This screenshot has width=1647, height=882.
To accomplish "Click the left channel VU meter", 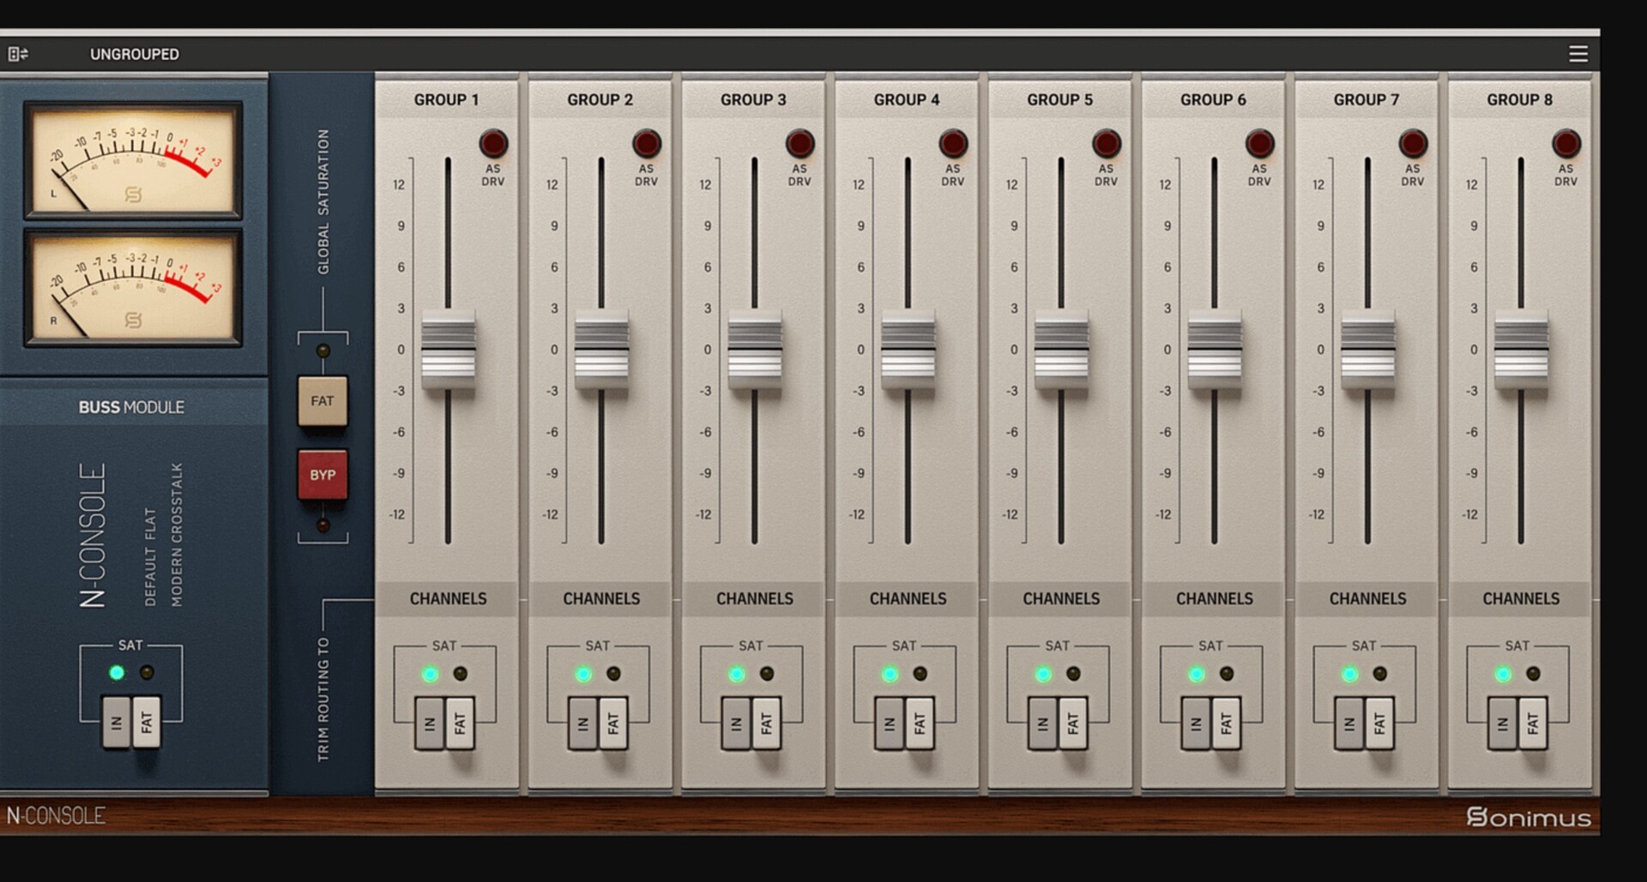I will coord(133,160).
